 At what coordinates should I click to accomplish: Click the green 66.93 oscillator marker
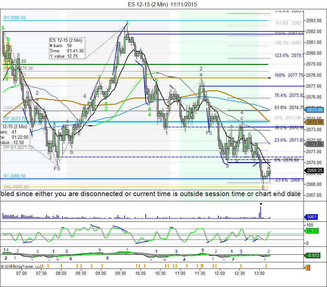312,231
